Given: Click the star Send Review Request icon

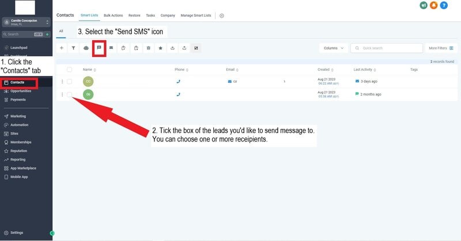Looking at the screenshot, I should (161, 48).
